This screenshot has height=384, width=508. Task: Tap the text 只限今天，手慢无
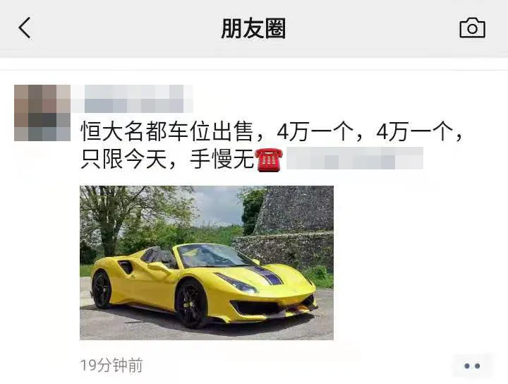click(167, 159)
